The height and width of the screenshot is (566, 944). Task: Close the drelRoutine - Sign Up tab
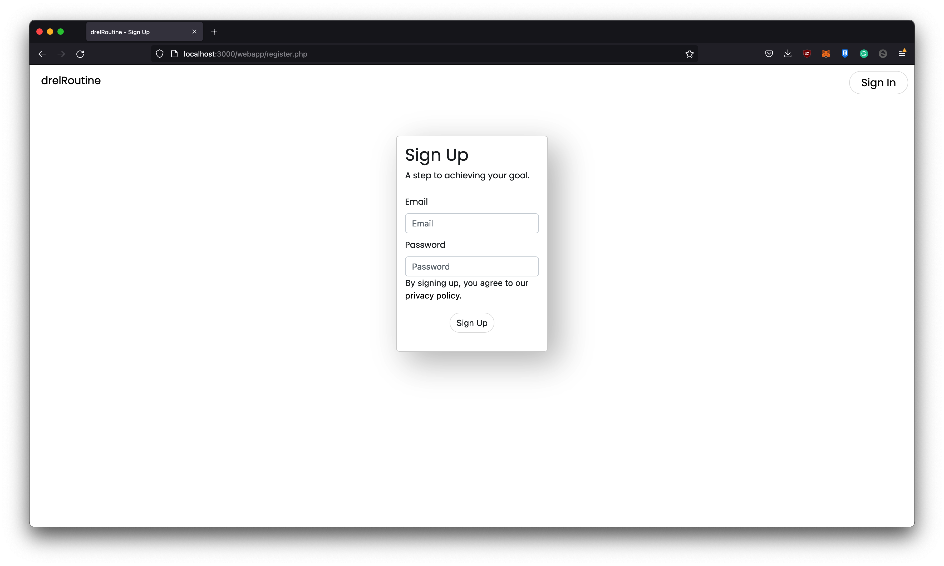click(x=194, y=32)
